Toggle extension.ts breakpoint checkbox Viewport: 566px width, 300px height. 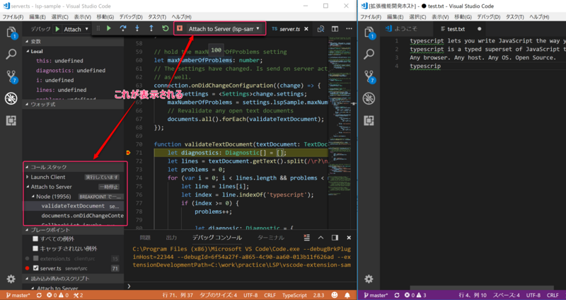pyautogui.click(x=35, y=258)
